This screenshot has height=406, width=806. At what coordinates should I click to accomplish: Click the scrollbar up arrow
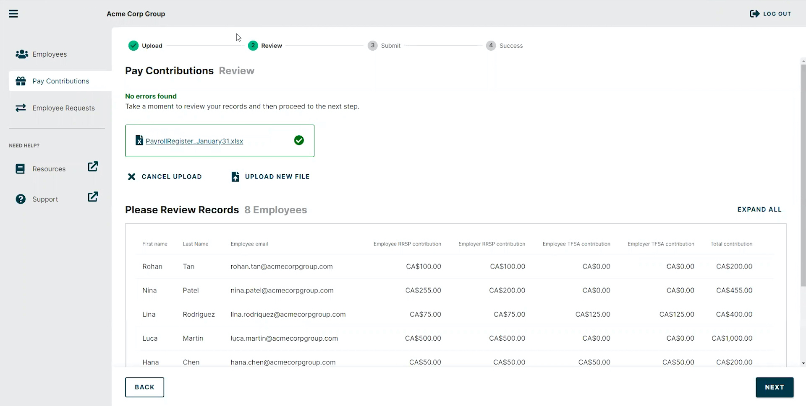pyautogui.click(x=803, y=61)
